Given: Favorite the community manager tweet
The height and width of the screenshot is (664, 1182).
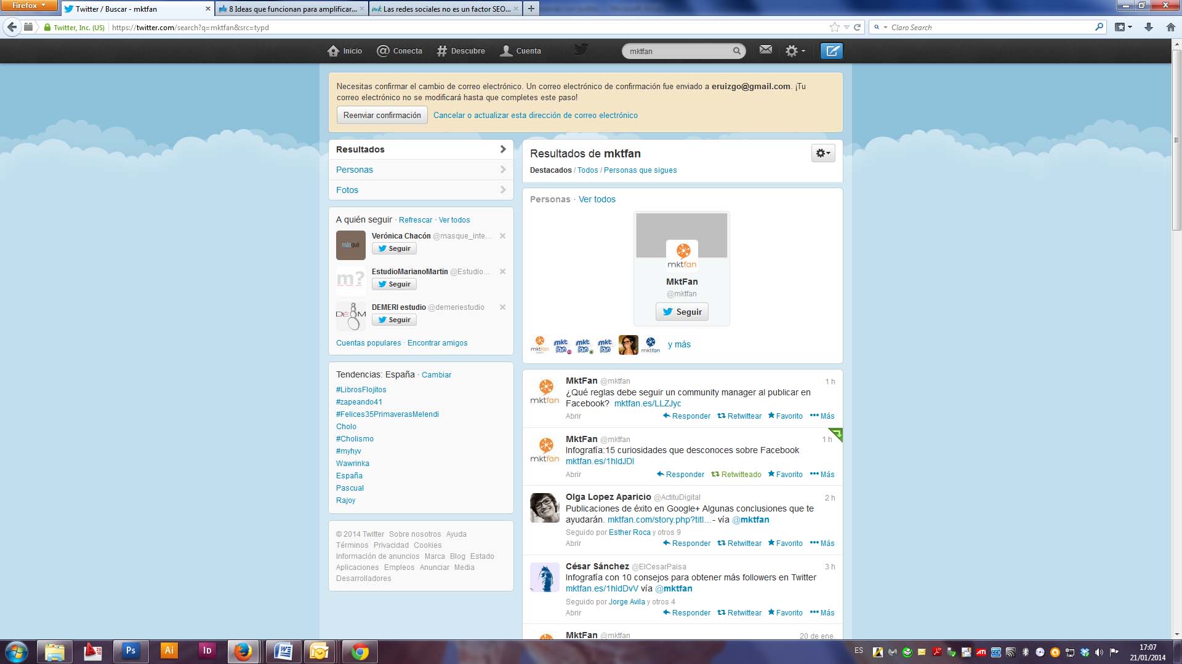Looking at the screenshot, I should point(785,416).
